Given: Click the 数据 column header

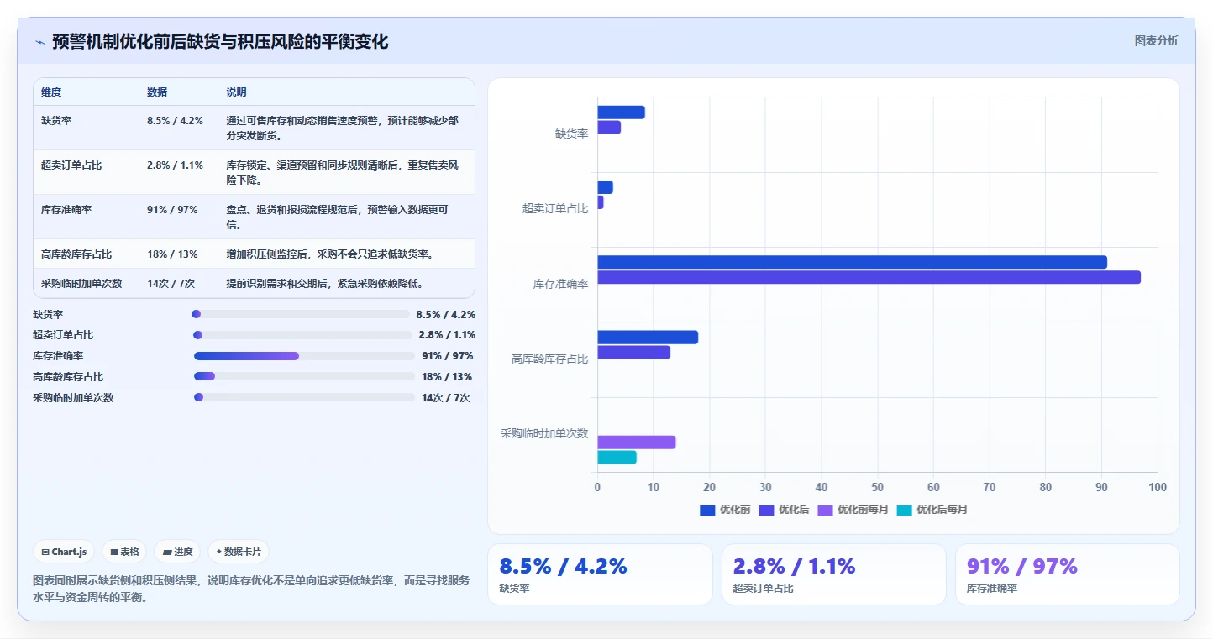Looking at the screenshot, I should click(157, 92).
